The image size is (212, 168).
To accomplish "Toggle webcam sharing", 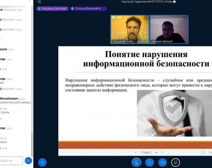I will tap(163, 162).
